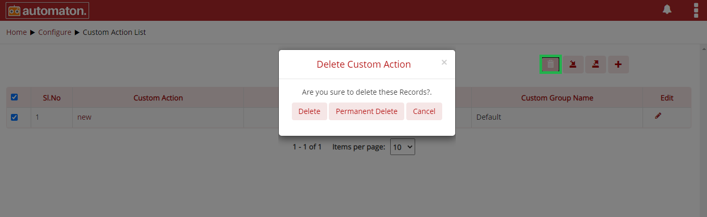Click Cancel to dismiss the dialog
The width and height of the screenshot is (707, 217).
coord(424,111)
